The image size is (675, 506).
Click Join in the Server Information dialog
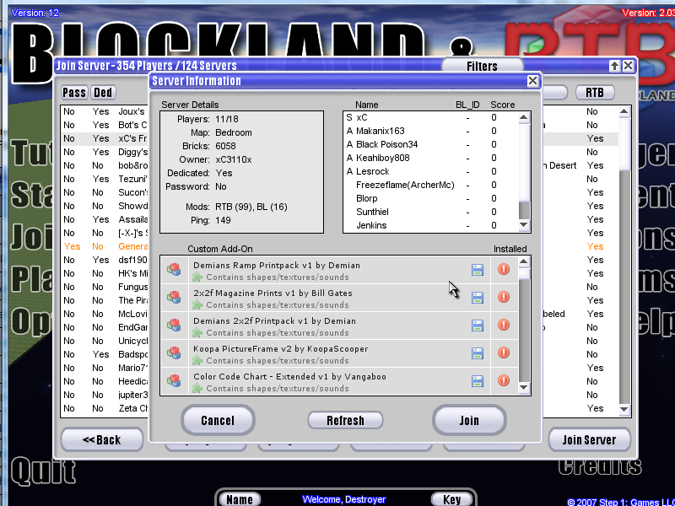[469, 420]
